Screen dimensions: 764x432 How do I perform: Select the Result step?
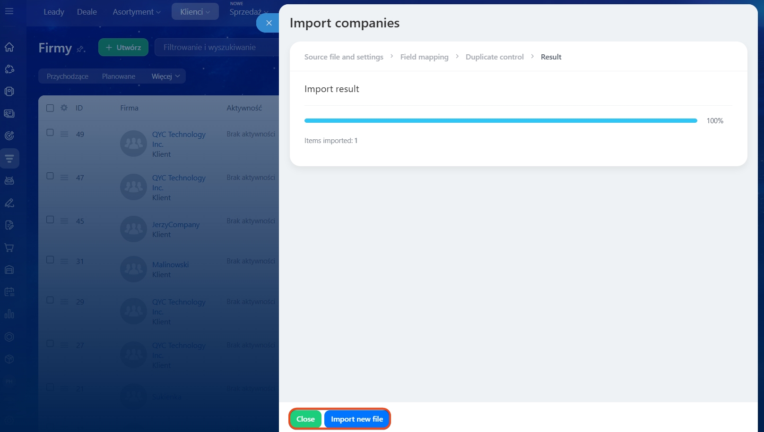[551, 57]
